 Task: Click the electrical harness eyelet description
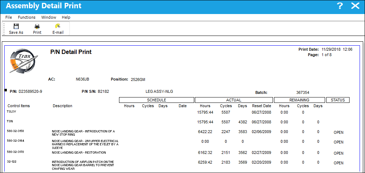click(x=85, y=144)
